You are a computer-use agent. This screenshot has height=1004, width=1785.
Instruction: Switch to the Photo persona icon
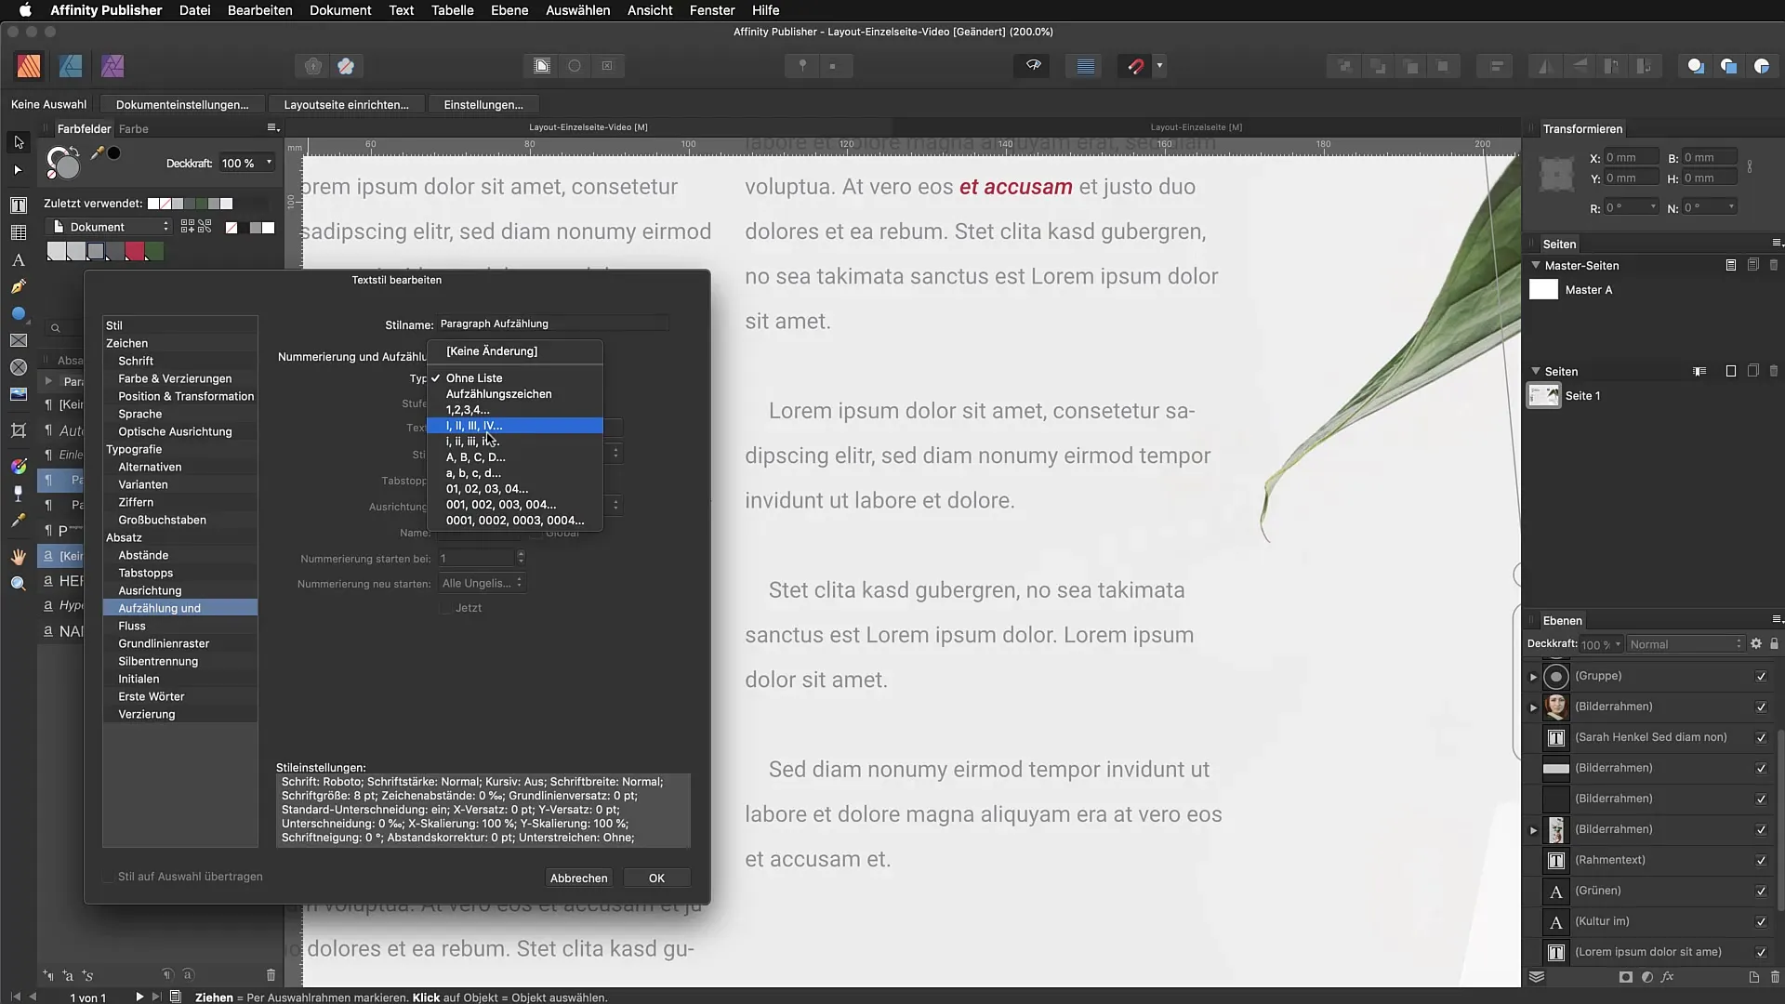pyautogui.click(x=112, y=66)
